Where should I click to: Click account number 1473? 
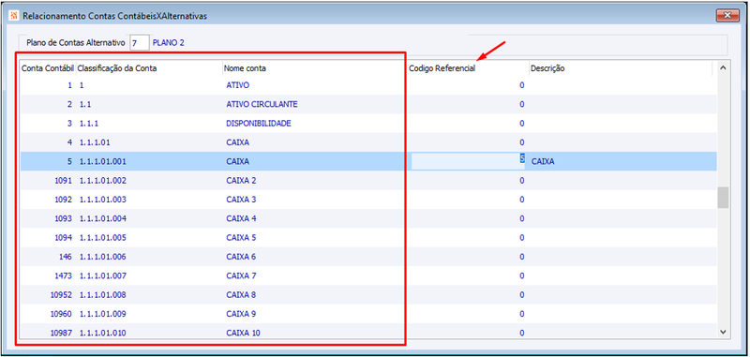pos(63,275)
